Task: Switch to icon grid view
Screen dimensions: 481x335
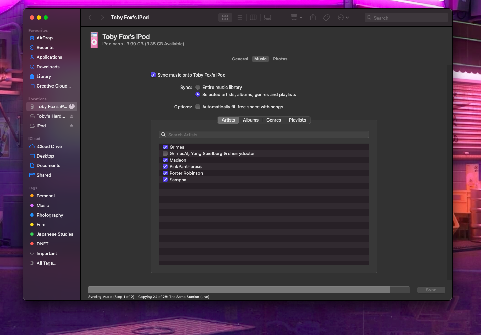Action: [225, 18]
